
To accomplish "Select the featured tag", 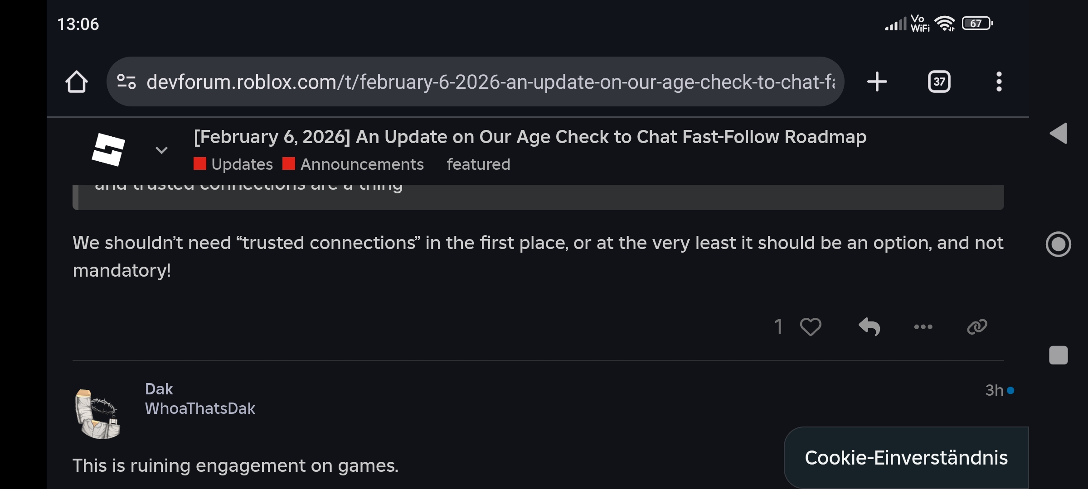I will point(478,164).
